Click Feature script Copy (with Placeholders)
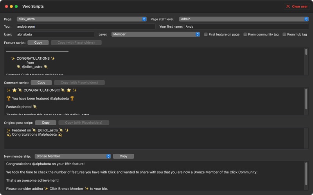313x195 pixels. [x=76, y=43]
